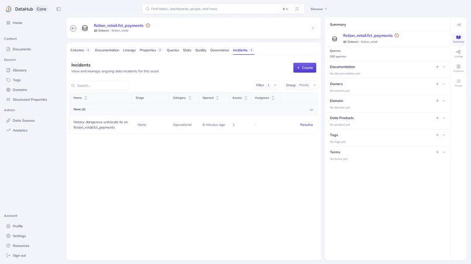Click the incident warning icon beside the dataset title

pyautogui.click(x=148, y=26)
